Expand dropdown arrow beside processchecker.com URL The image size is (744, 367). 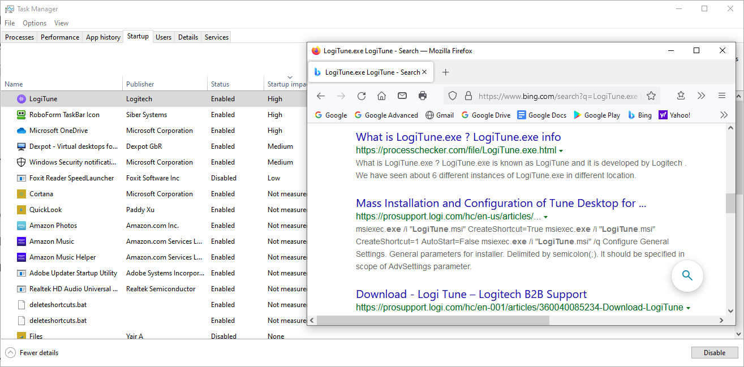[561, 151]
